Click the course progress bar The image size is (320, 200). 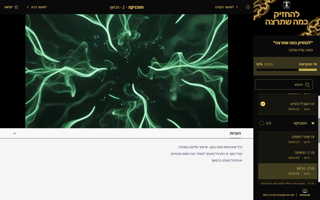pos(287,70)
